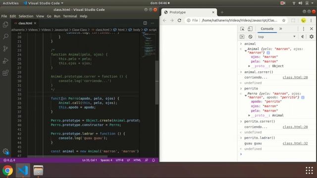Screen dimensions: 317x178
Task: Open the Run and Debug view
Action: pyautogui.click(x=5, y=60)
